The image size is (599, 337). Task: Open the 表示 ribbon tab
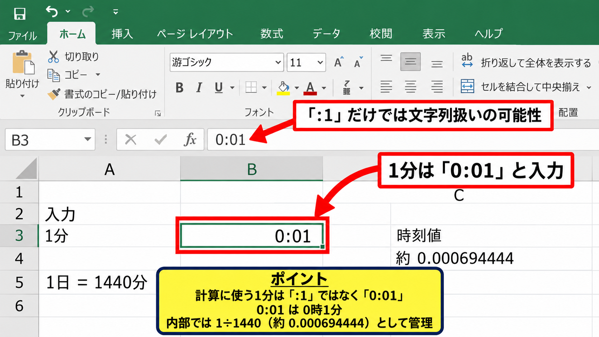coord(433,34)
